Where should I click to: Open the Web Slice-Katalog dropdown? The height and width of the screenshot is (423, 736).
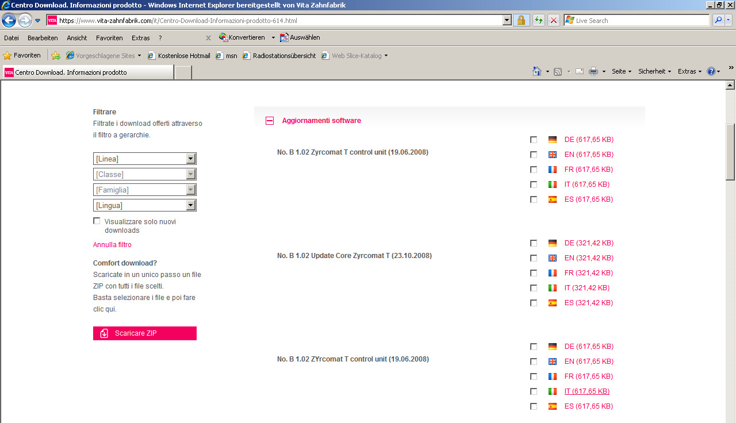355,56
